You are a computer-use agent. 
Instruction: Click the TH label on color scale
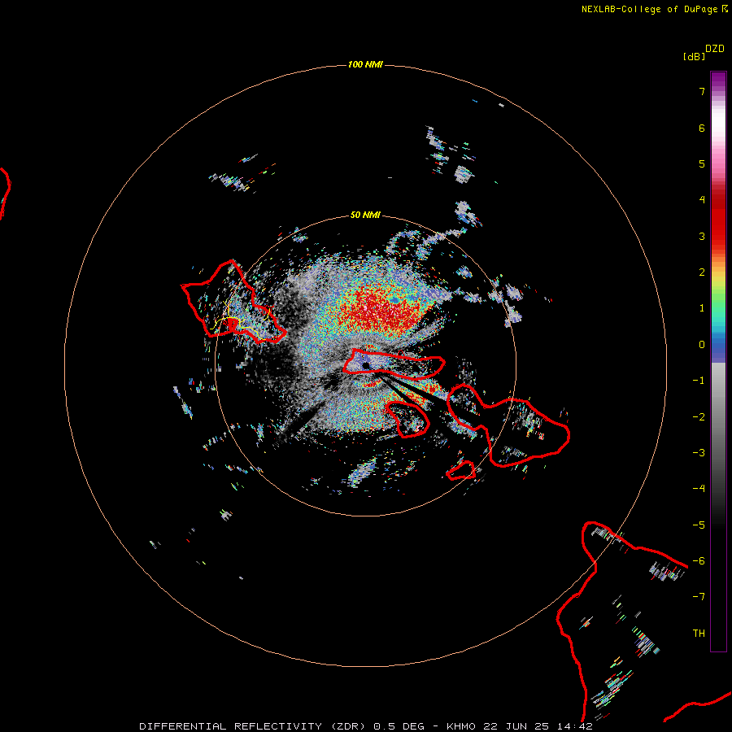coord(699,634)
